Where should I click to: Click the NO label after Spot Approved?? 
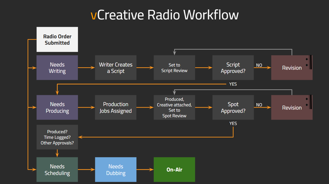pyautogui.click(x=259, y=105)
